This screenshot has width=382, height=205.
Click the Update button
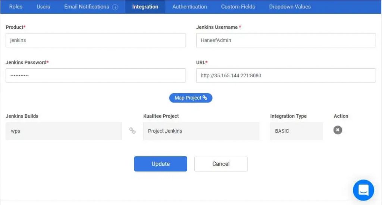[160, 164]
